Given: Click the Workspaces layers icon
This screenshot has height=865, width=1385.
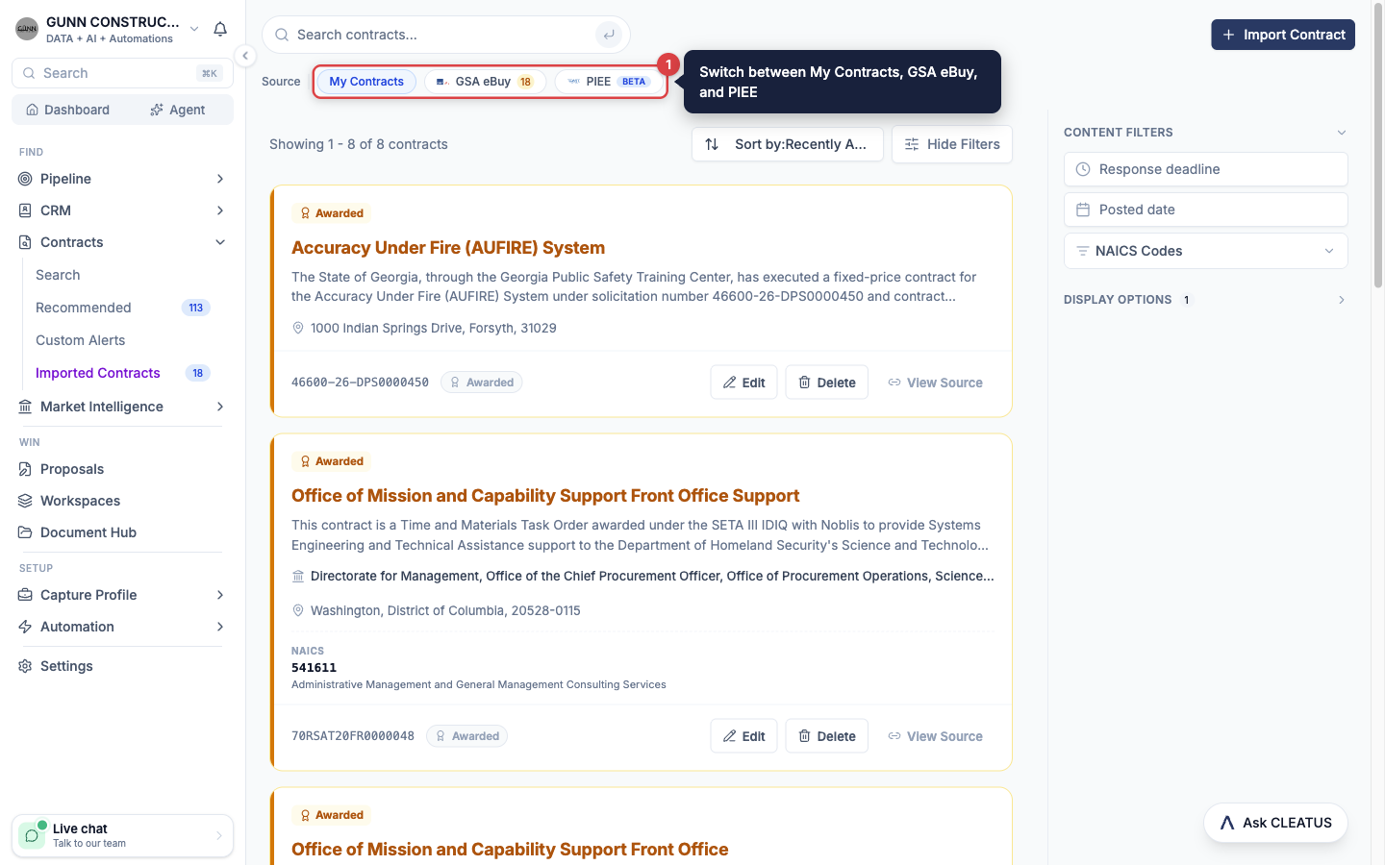Looking at the screenshot, I should [x=25, y=501].
